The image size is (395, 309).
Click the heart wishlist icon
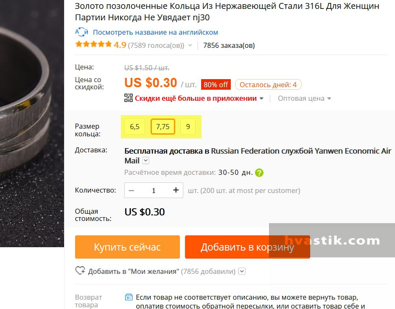click(x=80, y=271)
